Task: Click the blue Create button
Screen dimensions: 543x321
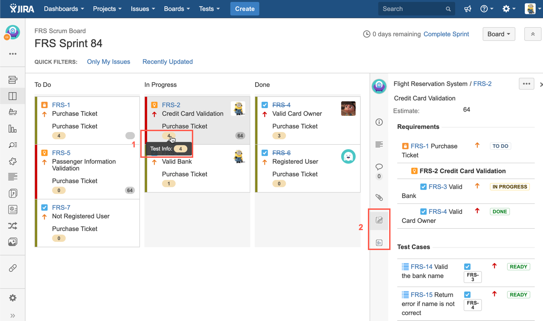Action: click(245, 9)
